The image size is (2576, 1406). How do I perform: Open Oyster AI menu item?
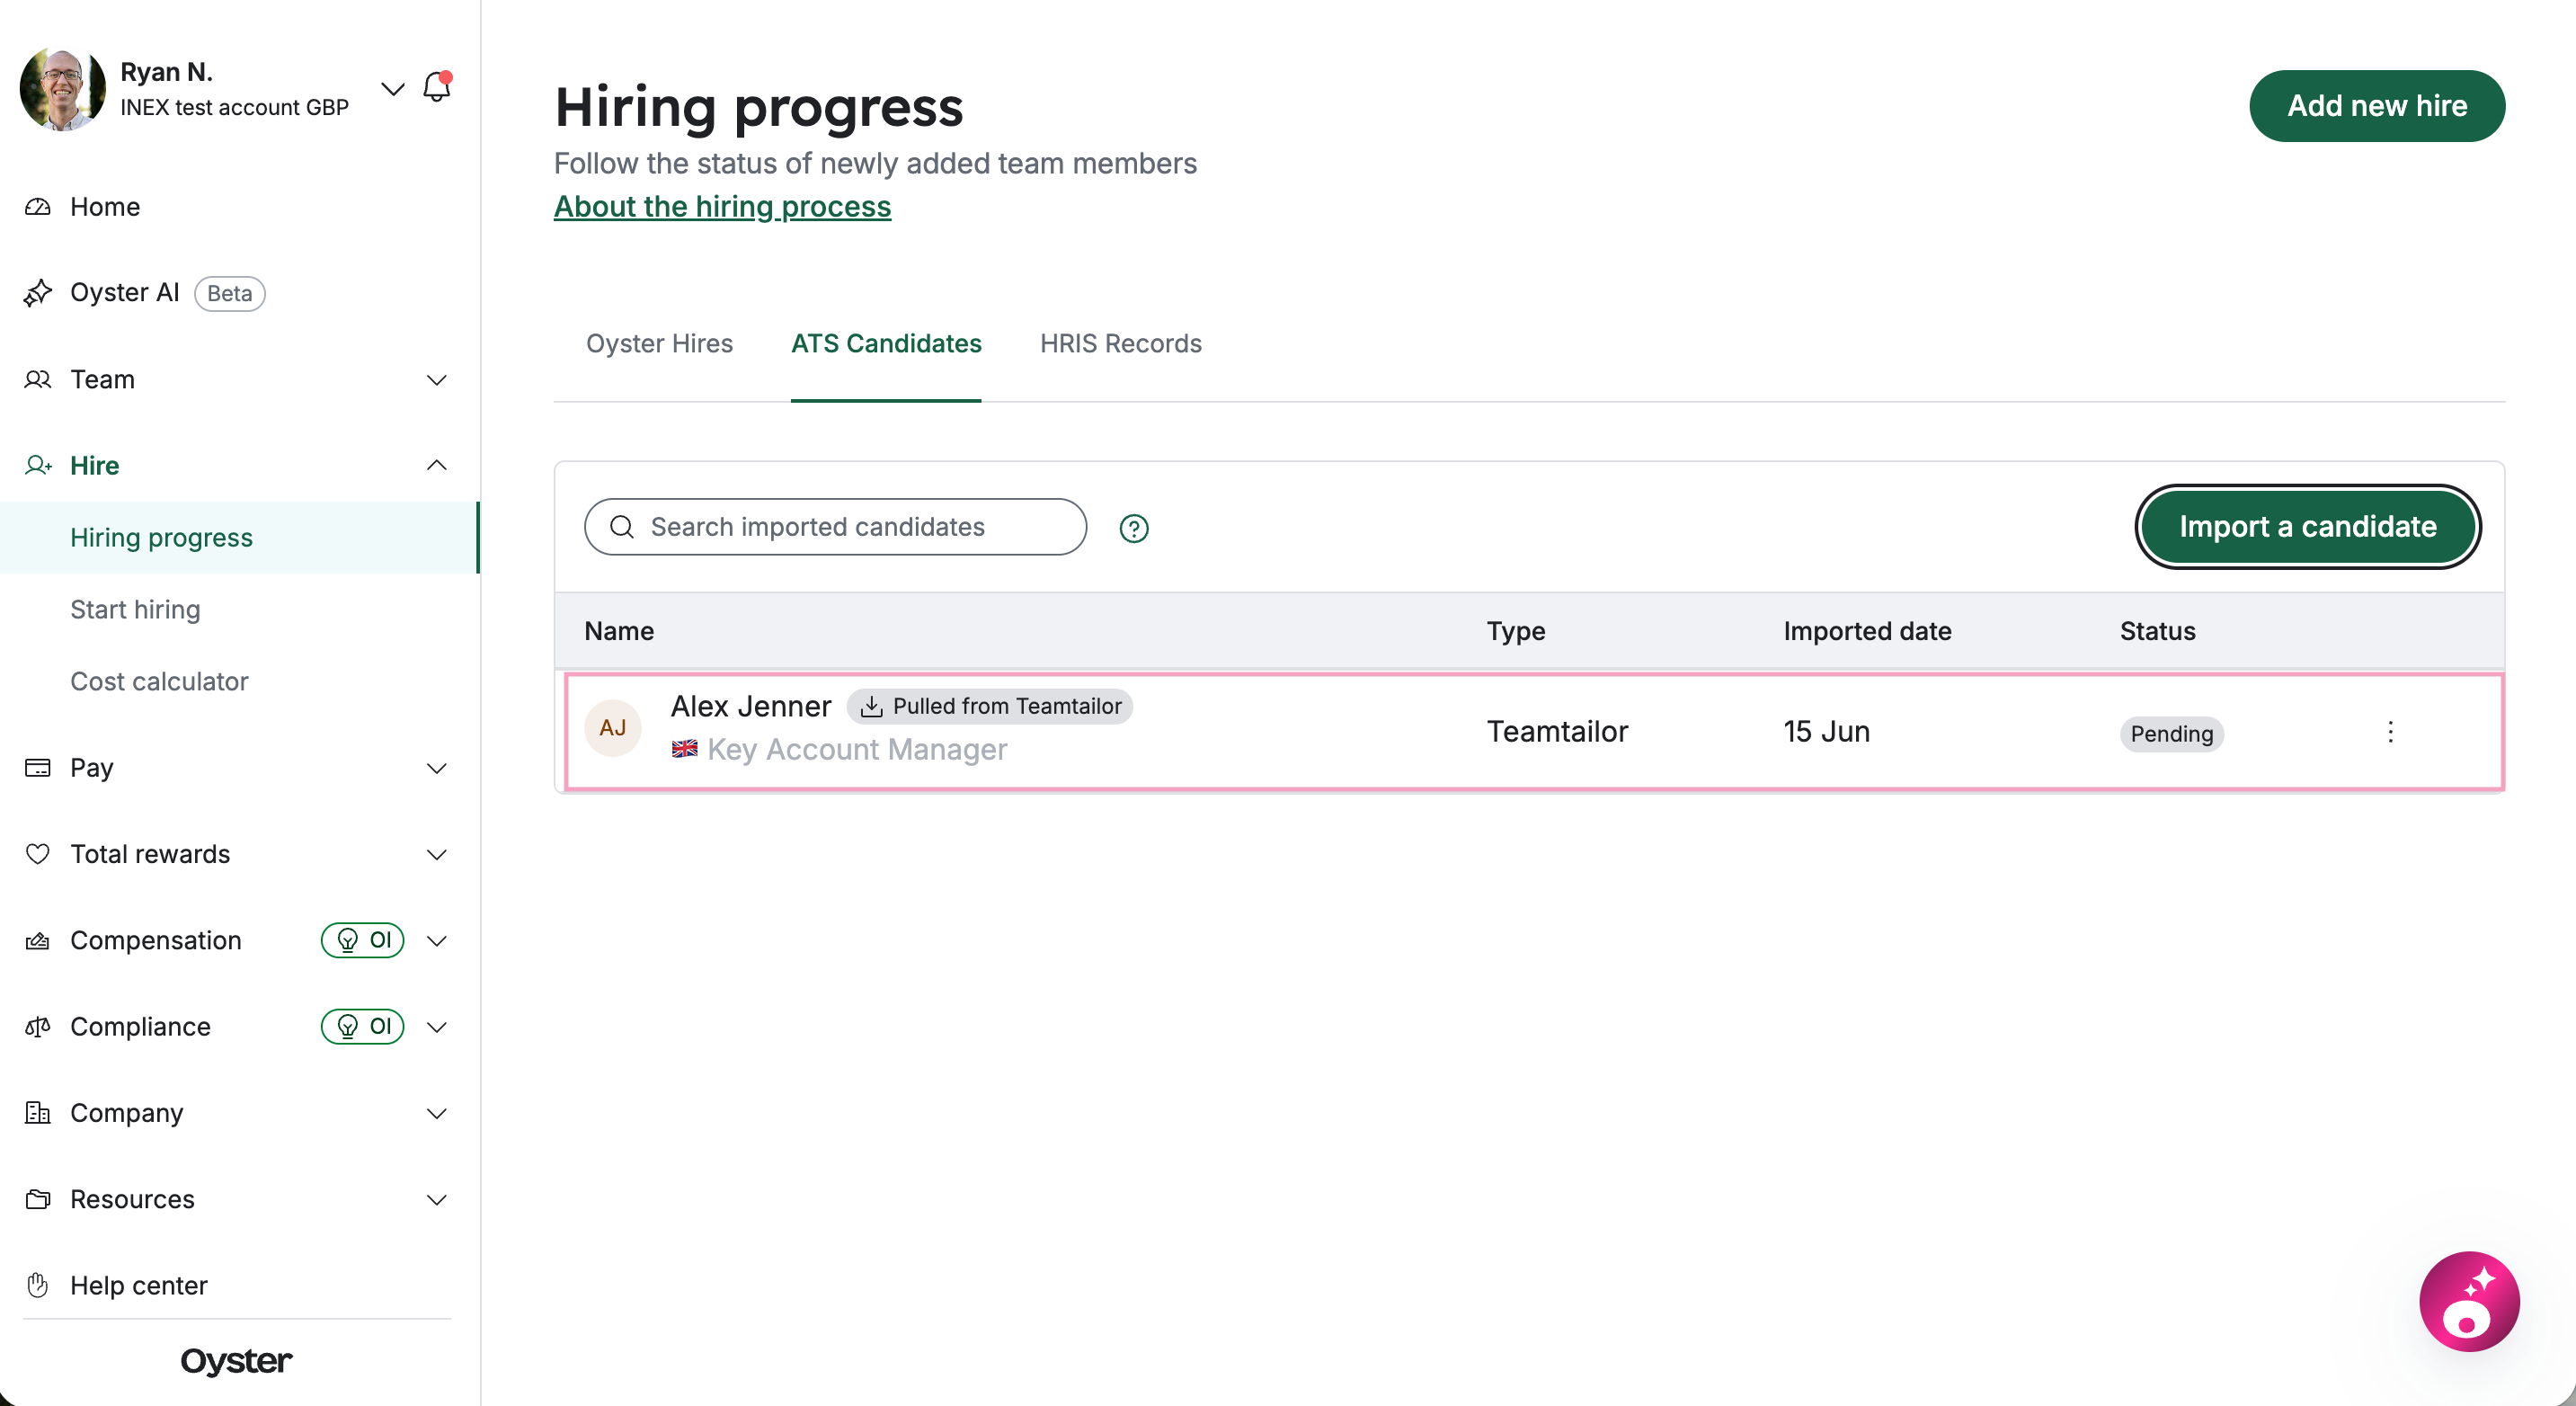pyautogui.click(x=124, y=293)
